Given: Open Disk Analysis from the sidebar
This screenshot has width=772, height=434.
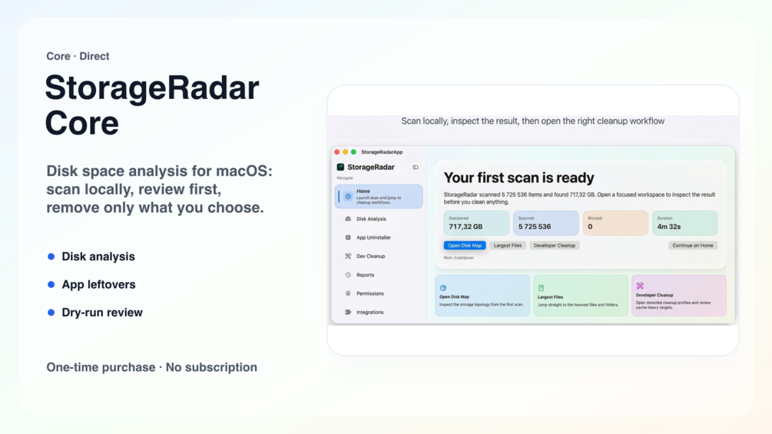Looking at the screenshot, I should click(x=379, y=219).
